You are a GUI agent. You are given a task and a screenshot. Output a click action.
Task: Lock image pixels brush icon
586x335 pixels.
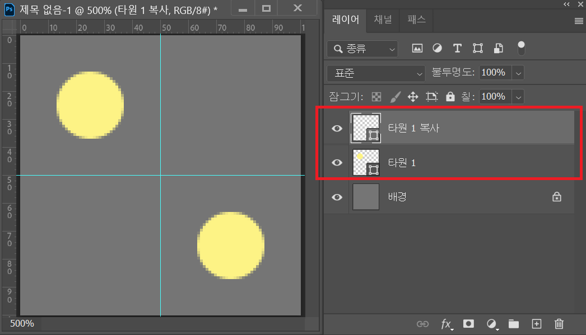coord(396,97)
